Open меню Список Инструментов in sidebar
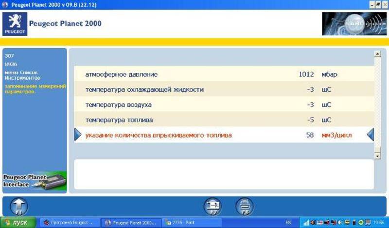This screenshot has width=389, height=228. click(22, 75)
